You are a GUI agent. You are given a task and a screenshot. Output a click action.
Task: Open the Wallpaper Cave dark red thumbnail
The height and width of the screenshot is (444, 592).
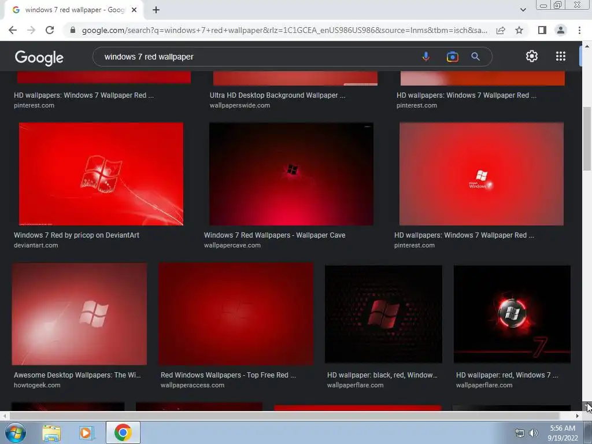click(291, 173)
